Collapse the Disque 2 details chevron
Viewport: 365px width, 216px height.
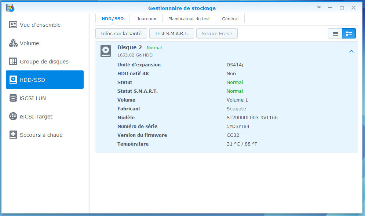(x=351, y=51)
